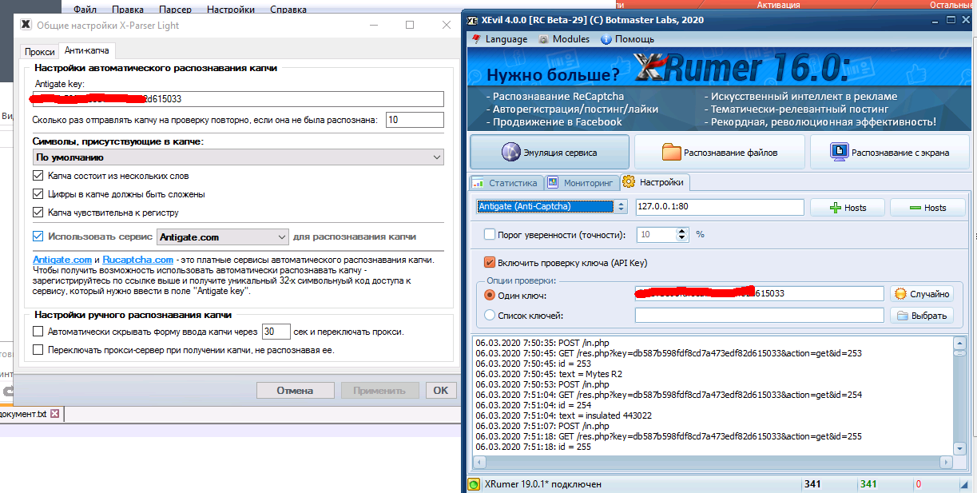Open Настройки in the background window menu bar
This screenshot has height=493, width=977.
point(230,10)
